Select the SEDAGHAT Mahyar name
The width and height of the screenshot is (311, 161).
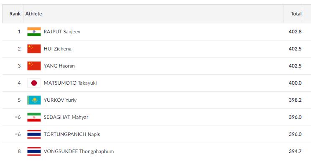click(66, 117)
